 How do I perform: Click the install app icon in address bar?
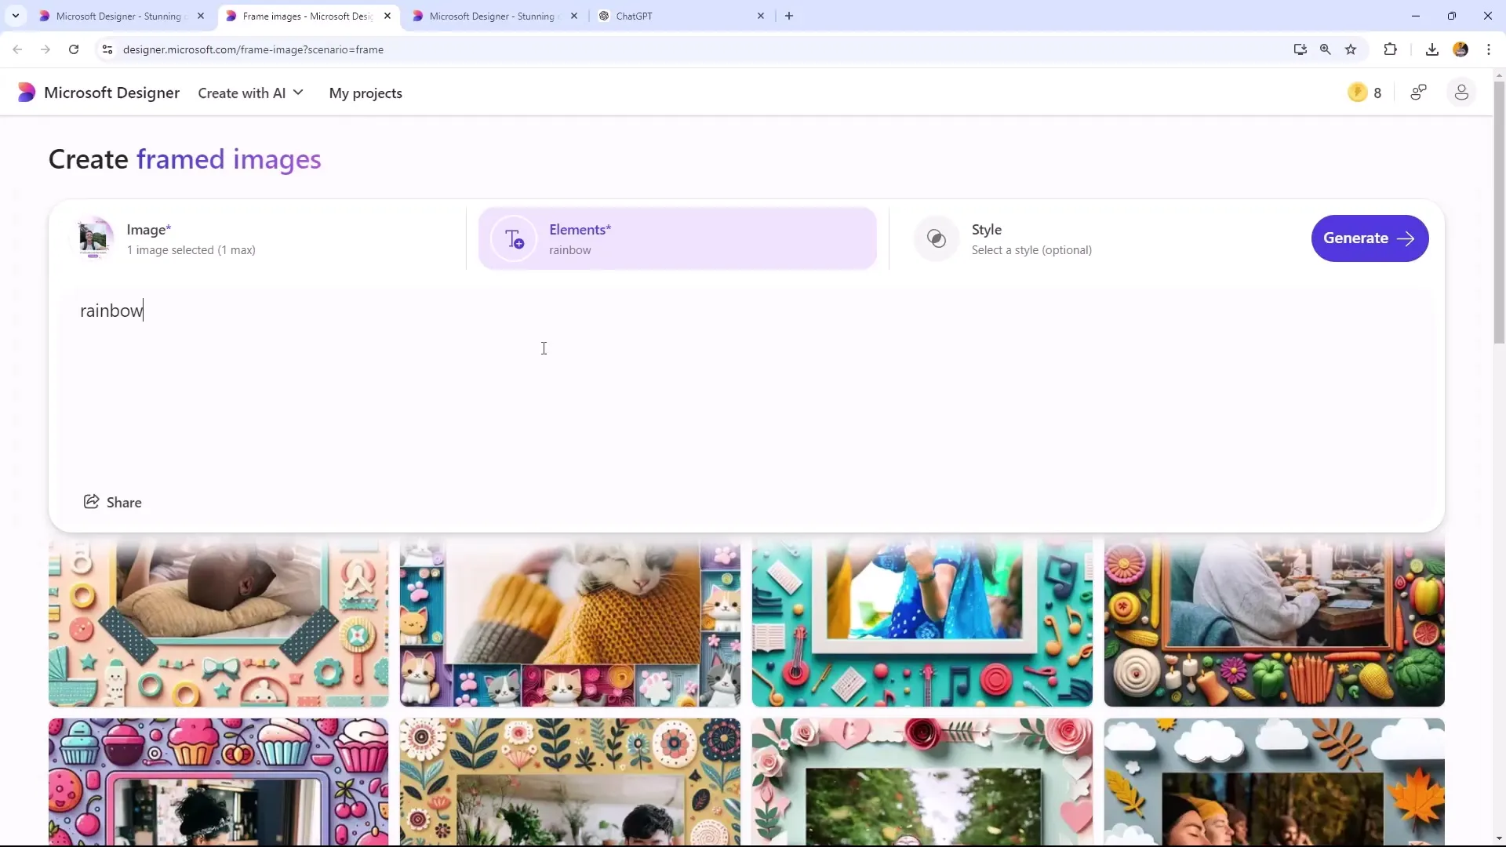point(1300,49)
